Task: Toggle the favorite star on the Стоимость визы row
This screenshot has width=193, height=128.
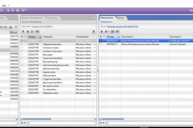Action: pyautogui.click(x=22, y=47)
